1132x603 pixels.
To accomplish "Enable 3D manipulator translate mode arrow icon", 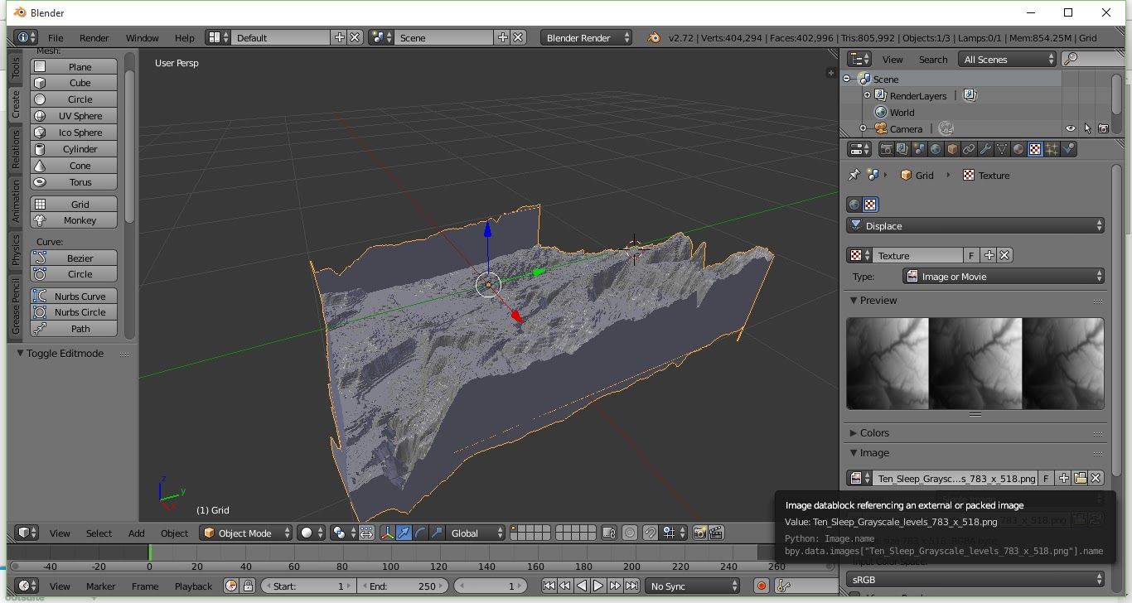I will (x=404, y=533).
